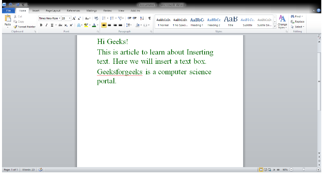Click the green font color swatch button
This screenshot has width=323, height=174.
[94, 25]
